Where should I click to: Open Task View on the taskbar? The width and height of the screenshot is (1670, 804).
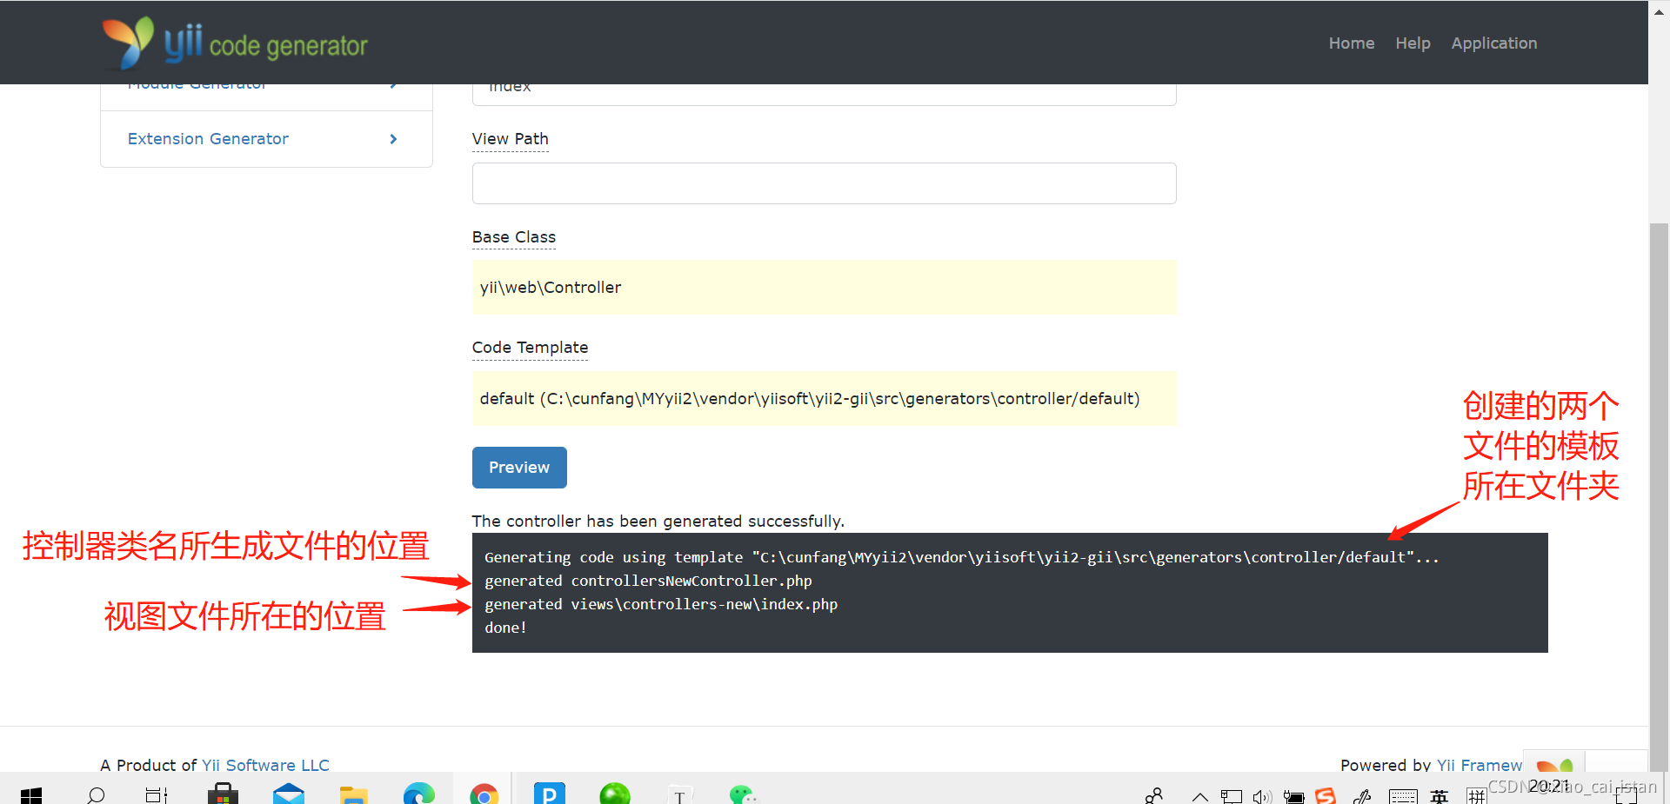click(x=157, y=794)
